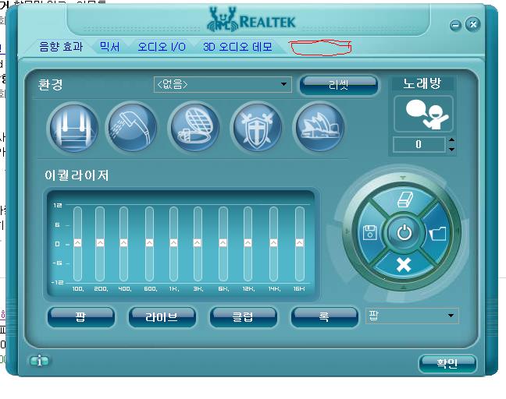Choose the opera house environment icon
The width and height of the screenshot is (506, 399).
tap(319, 126)
